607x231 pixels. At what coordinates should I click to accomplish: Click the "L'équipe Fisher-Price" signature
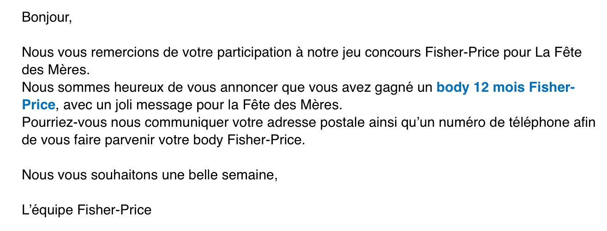tap(87, 210)
